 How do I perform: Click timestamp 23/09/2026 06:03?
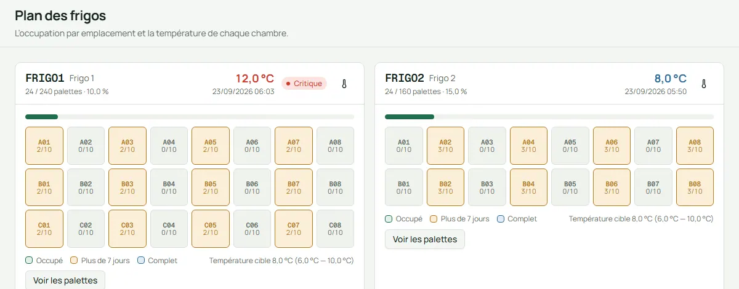[x=243, y=92]
